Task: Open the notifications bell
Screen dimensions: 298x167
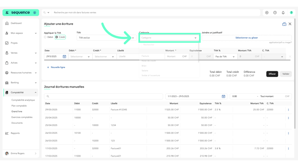Action: (x=283, y=13)
